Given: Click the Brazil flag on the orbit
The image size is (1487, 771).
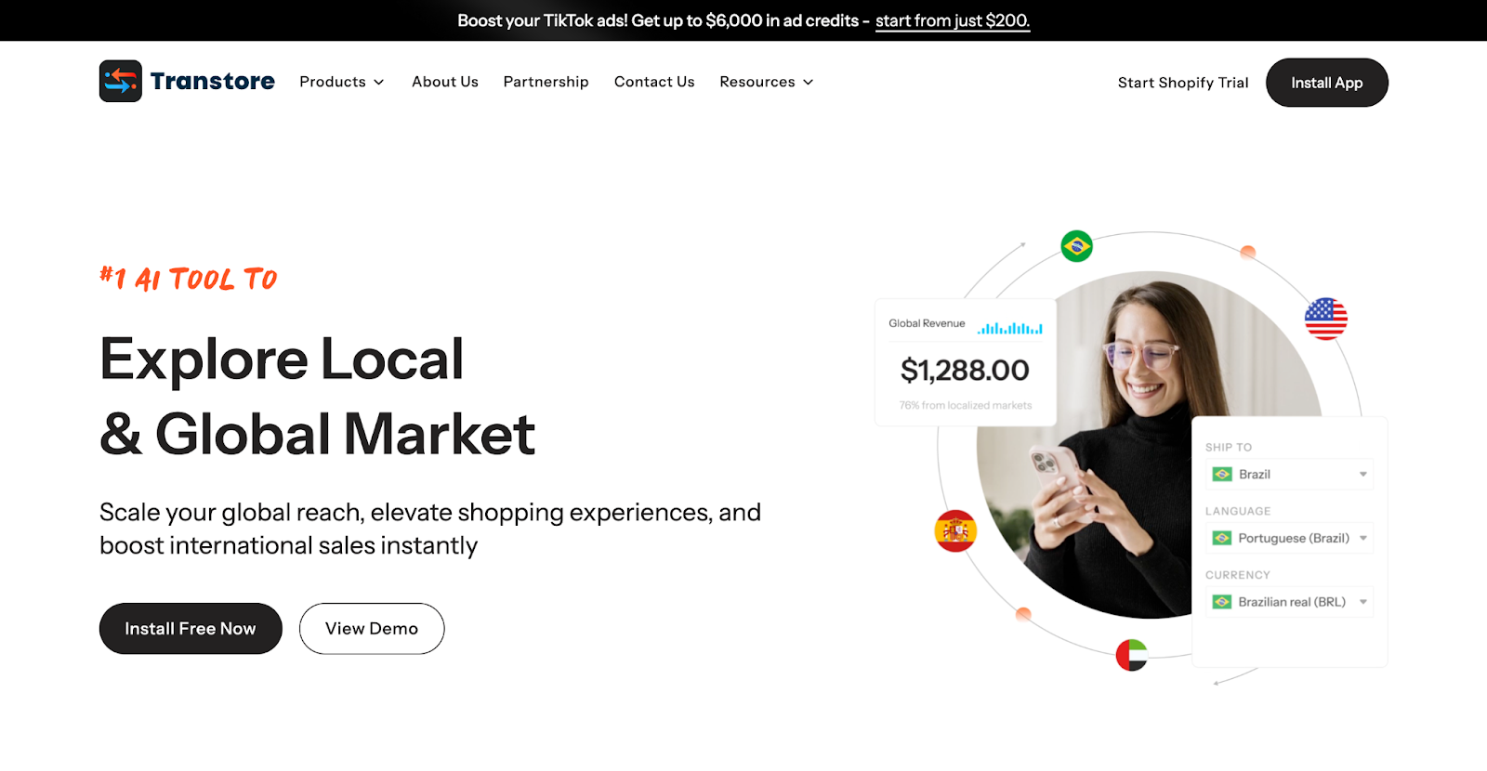Looking at the screenshot, I should (x=1076, y=246).
